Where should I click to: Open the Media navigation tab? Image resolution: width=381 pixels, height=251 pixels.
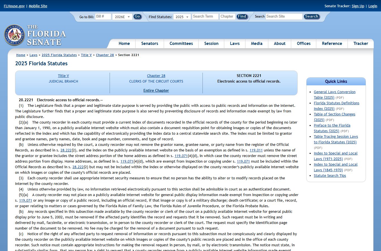click(x=257, y=44)
